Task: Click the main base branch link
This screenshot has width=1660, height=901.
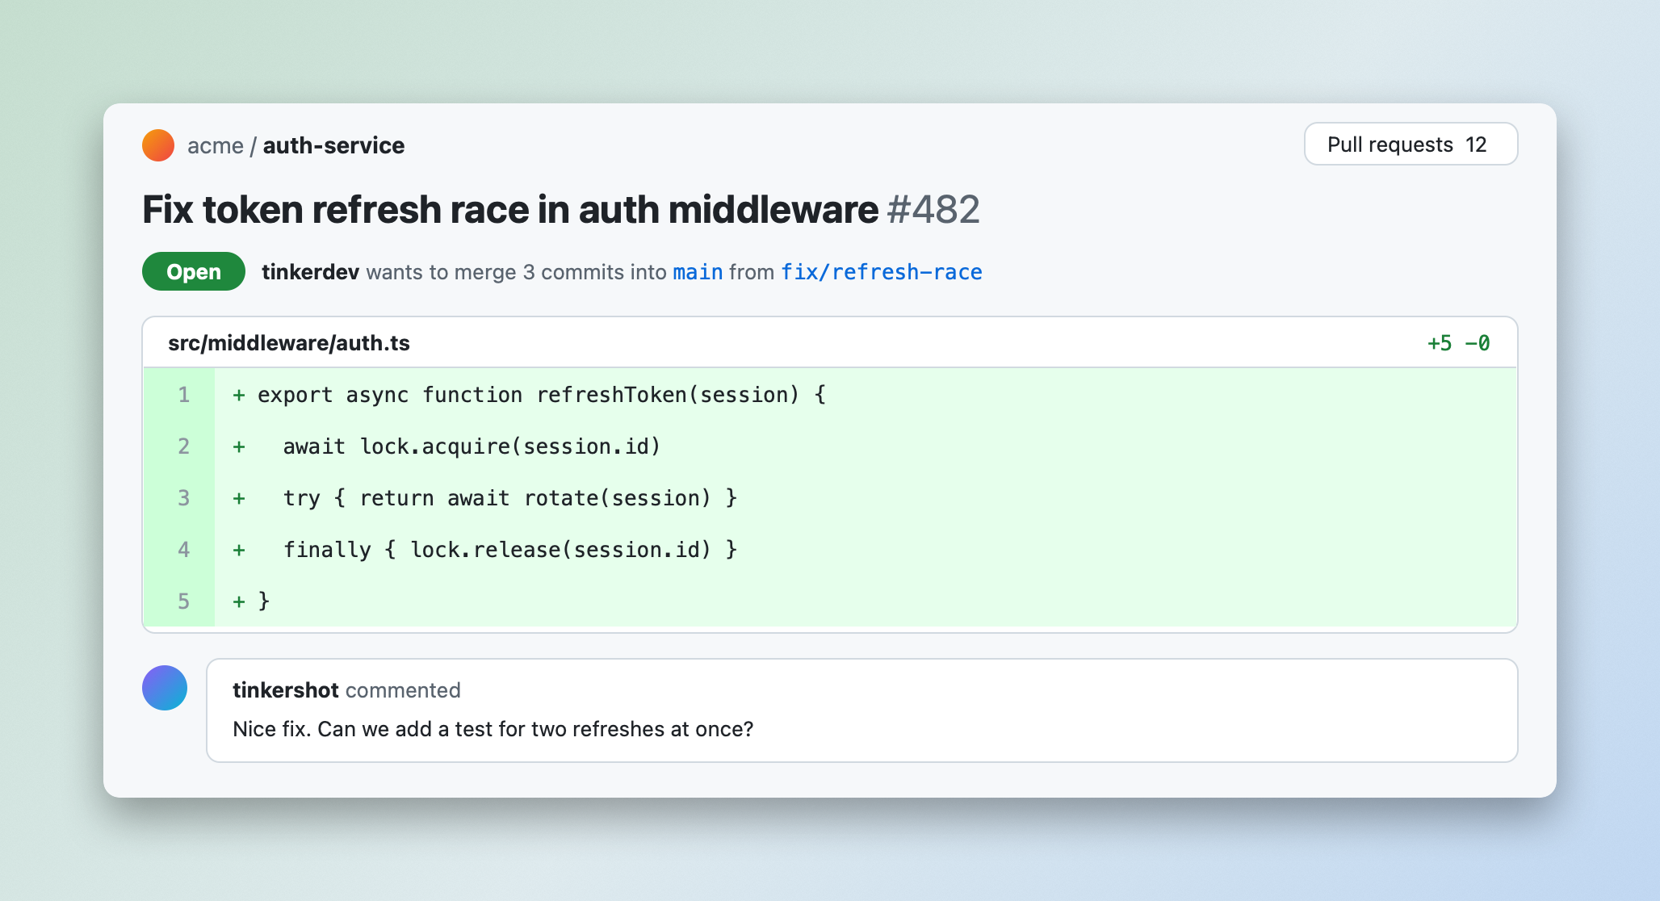Action: [698, 272]
